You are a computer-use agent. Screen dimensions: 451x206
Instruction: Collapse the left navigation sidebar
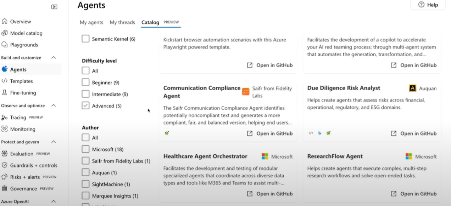click(x=54, y=7)
